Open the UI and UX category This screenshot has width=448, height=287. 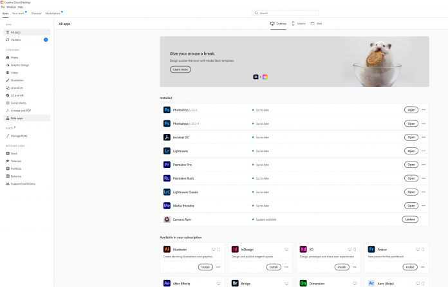(x=27, y=88)
